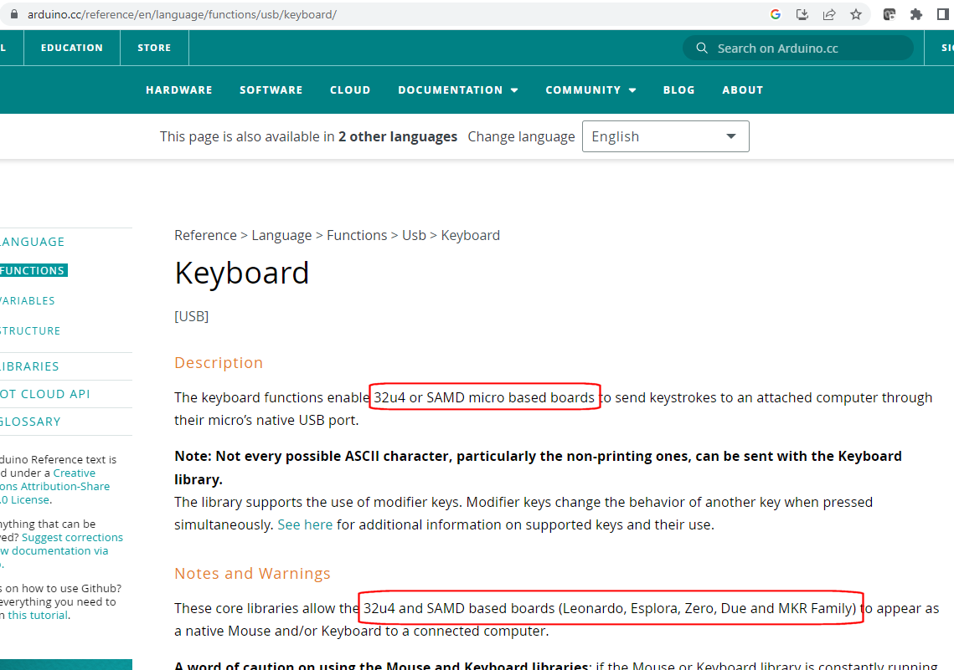Click the '2 other languages' text
The image size is (954, 670).
(x=398, y=136)
